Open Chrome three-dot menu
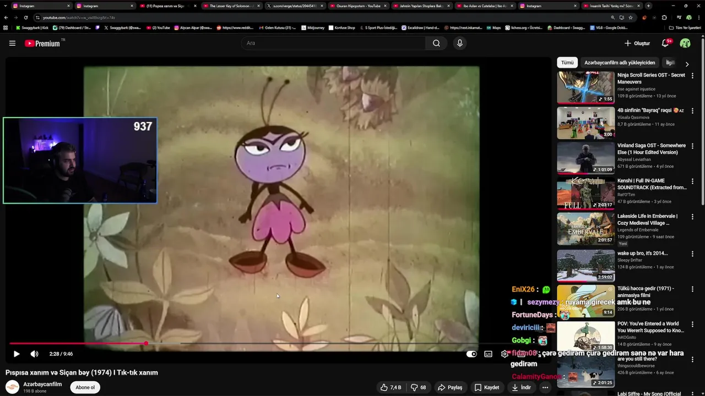The image size is (705, 396). pos(699,18)
